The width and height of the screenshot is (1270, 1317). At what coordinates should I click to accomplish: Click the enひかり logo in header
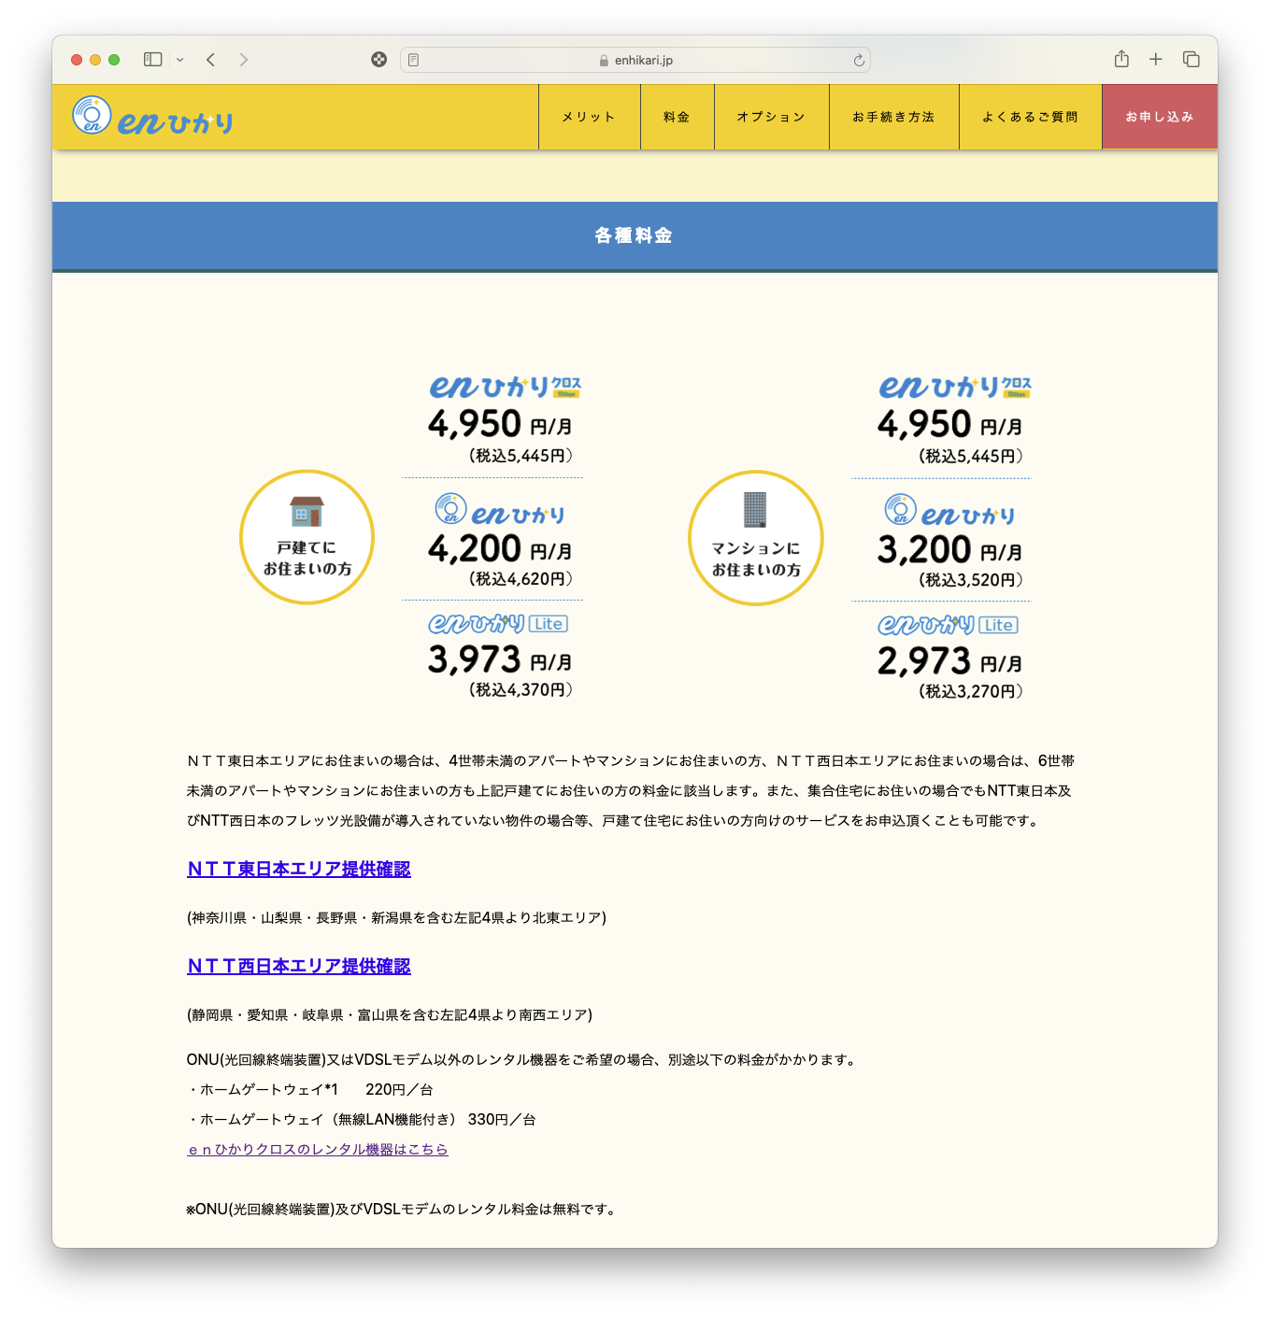point(152,117)
